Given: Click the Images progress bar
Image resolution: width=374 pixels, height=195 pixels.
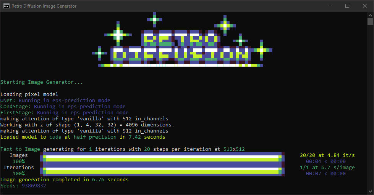Looking at the screenshot, I should pyautogui.click(x=163, y=158).
